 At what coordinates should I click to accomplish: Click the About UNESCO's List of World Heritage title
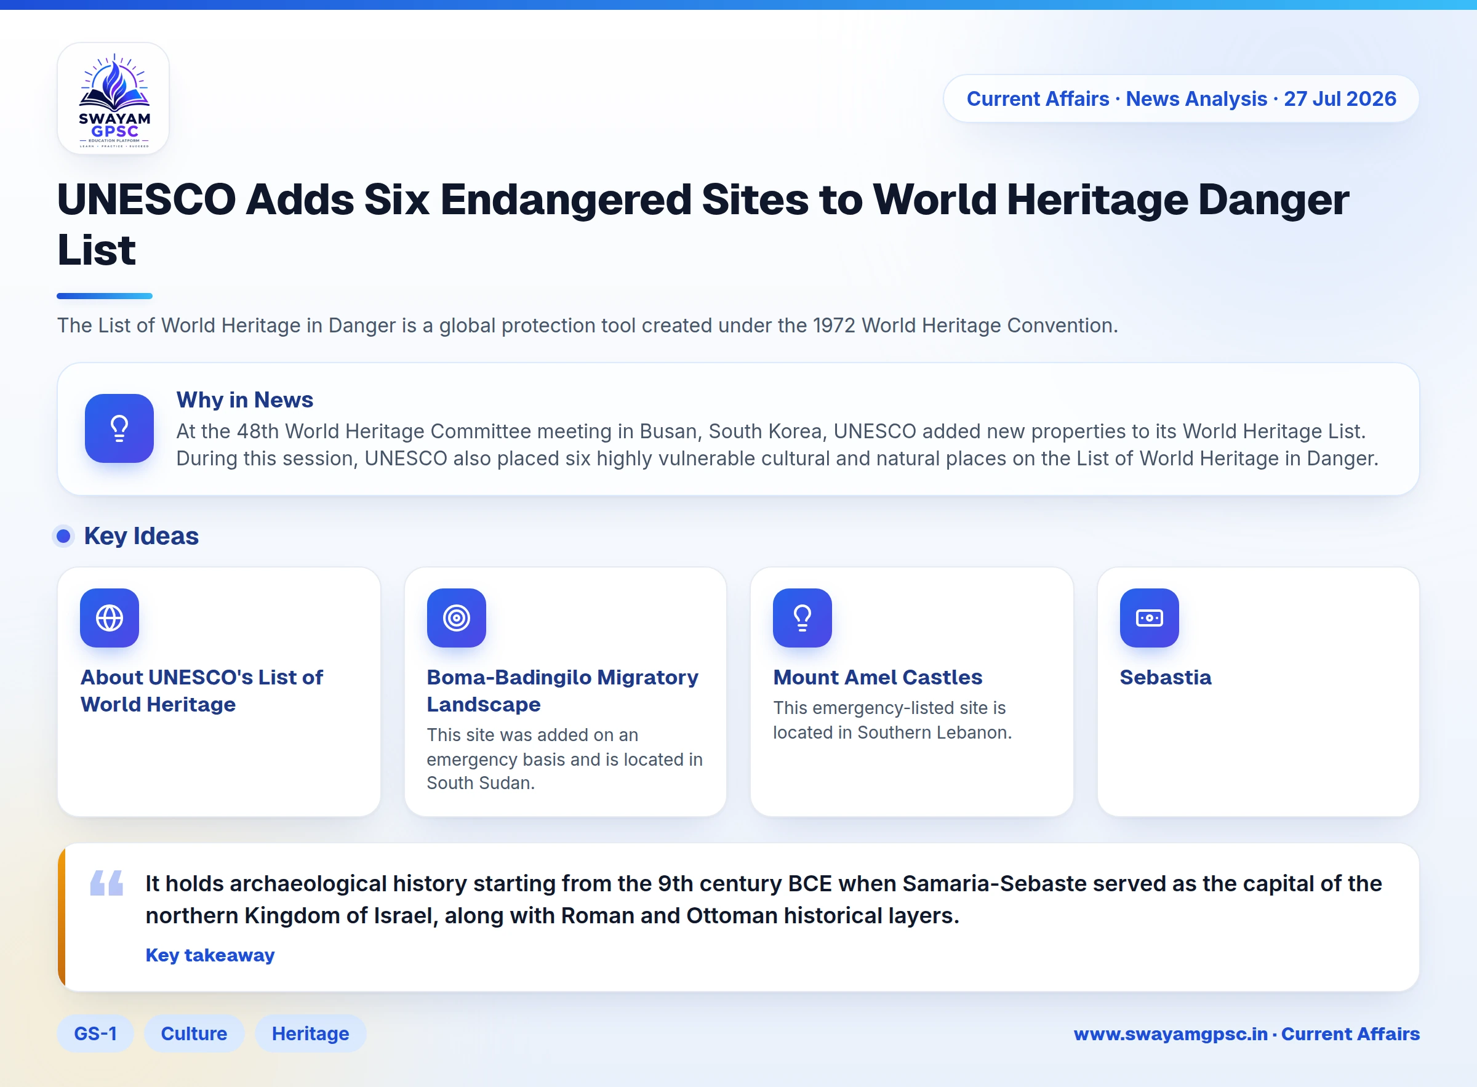pos(201,691)
